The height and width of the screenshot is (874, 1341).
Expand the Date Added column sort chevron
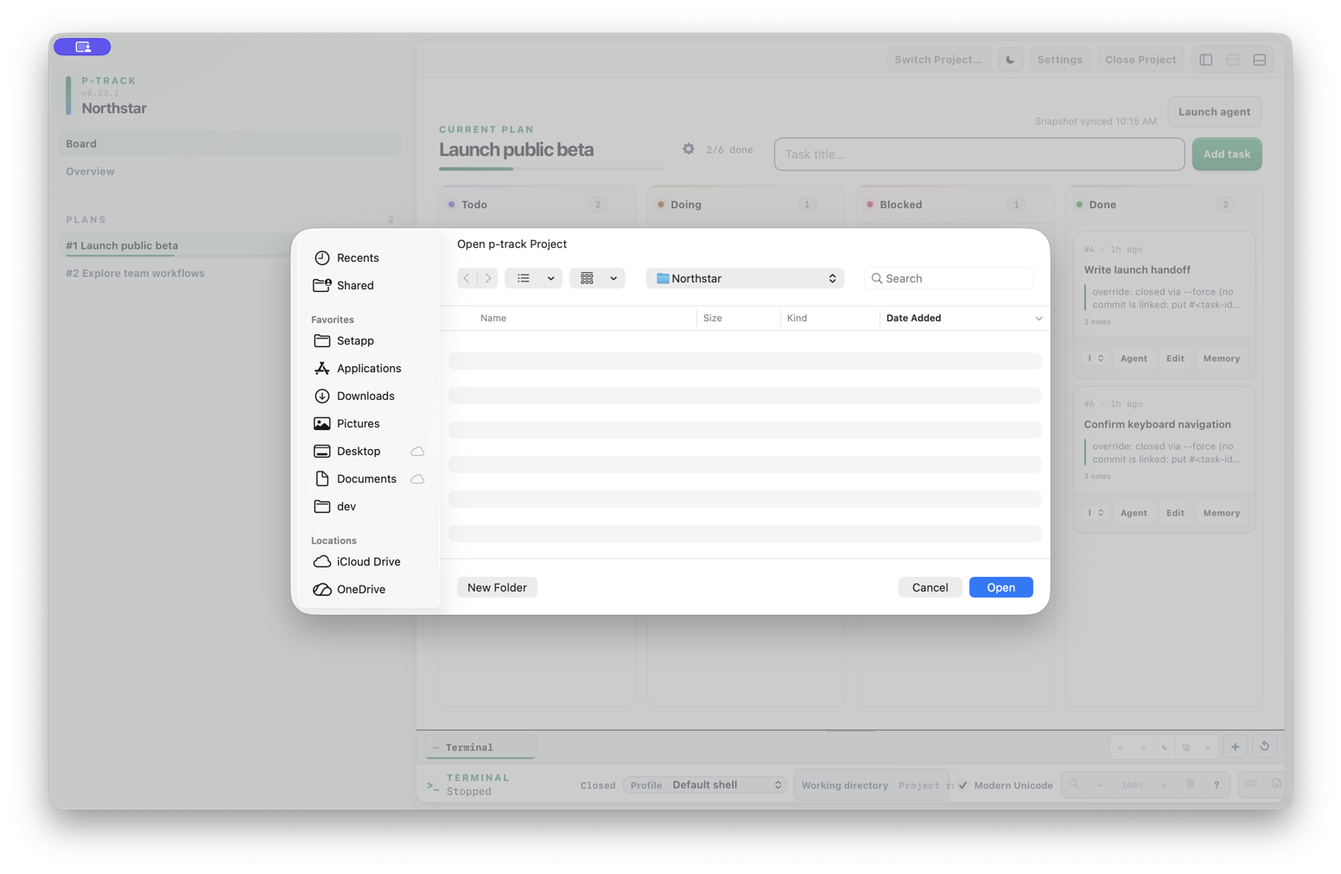(1039, 319)
